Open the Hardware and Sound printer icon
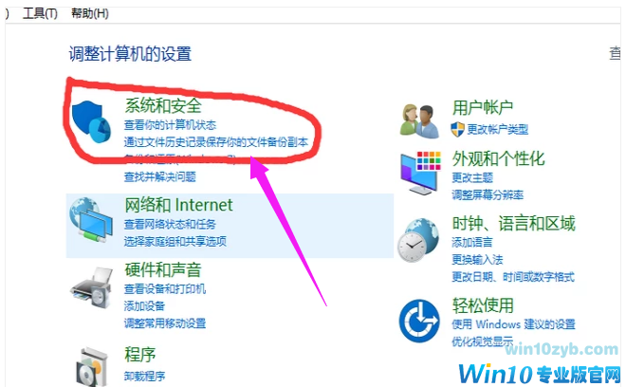The height and width of the screenshot is (387, 626). click(x=91, y=287)
